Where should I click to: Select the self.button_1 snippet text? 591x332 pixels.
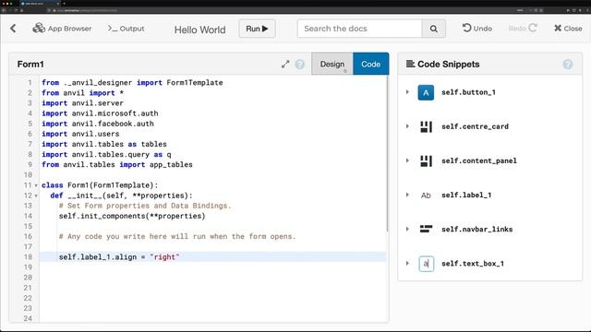(x=468, y=92)
